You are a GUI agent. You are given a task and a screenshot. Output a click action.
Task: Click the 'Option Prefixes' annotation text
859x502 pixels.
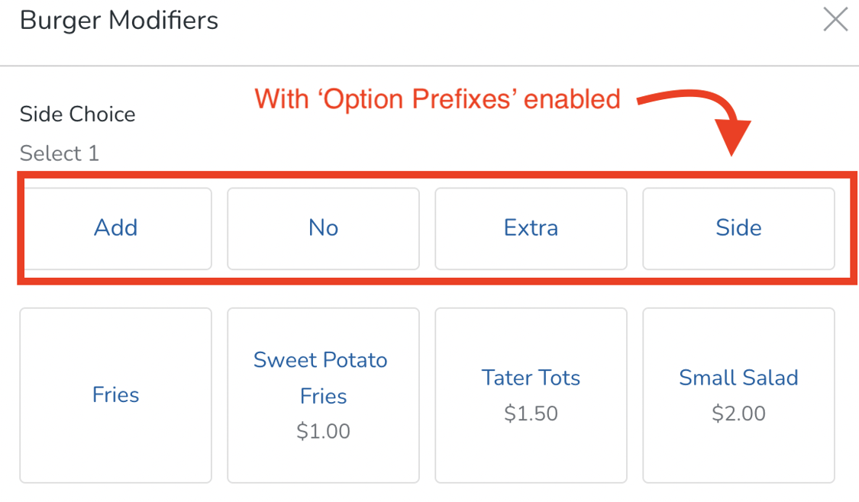point(435,99)
